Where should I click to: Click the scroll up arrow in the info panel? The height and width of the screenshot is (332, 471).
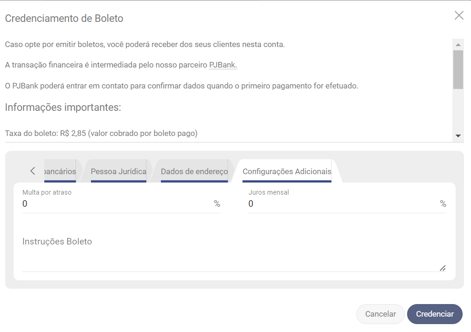[x=458, y=45]
